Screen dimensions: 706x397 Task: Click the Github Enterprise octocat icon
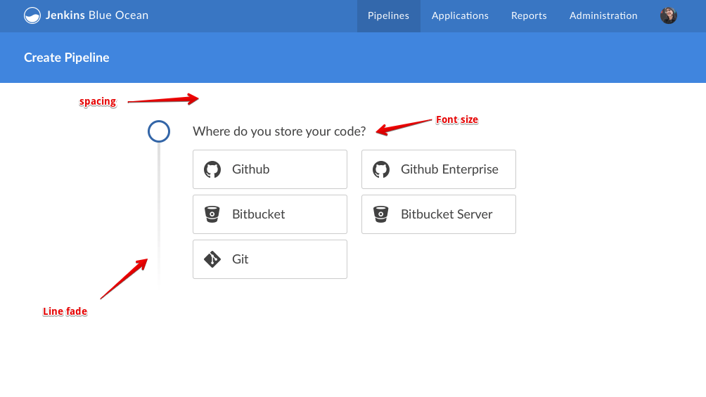(x=381, y=169)
